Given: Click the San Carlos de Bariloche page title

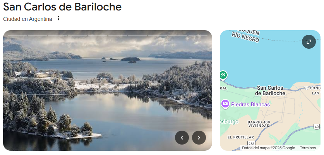Looking at the screenshot, I should tap(62, 7).
